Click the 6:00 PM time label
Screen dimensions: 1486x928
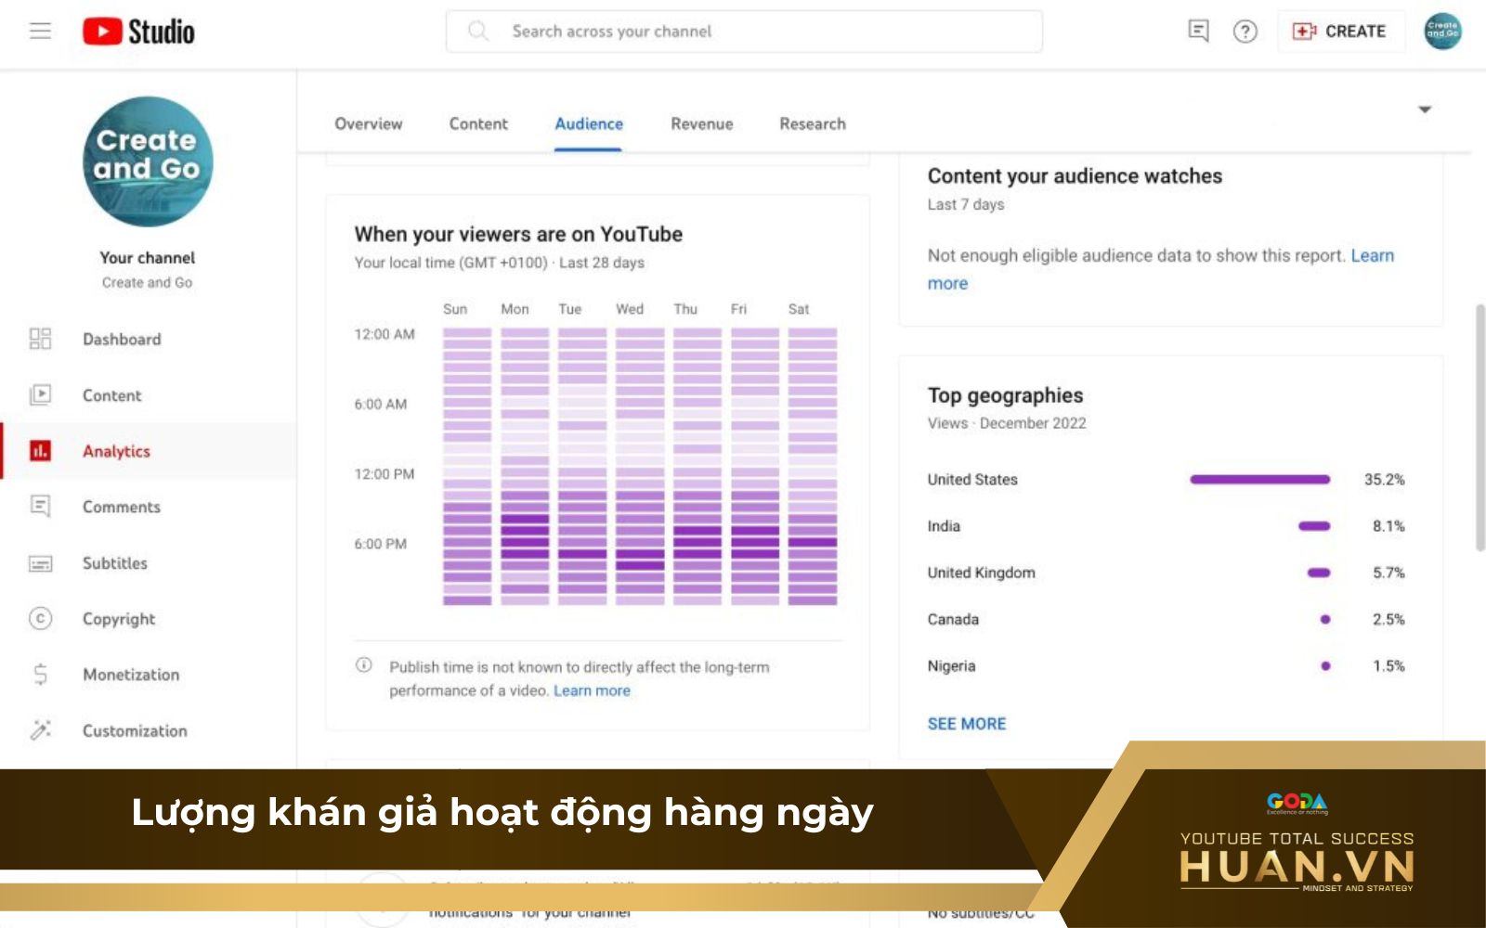click(381, 544)
